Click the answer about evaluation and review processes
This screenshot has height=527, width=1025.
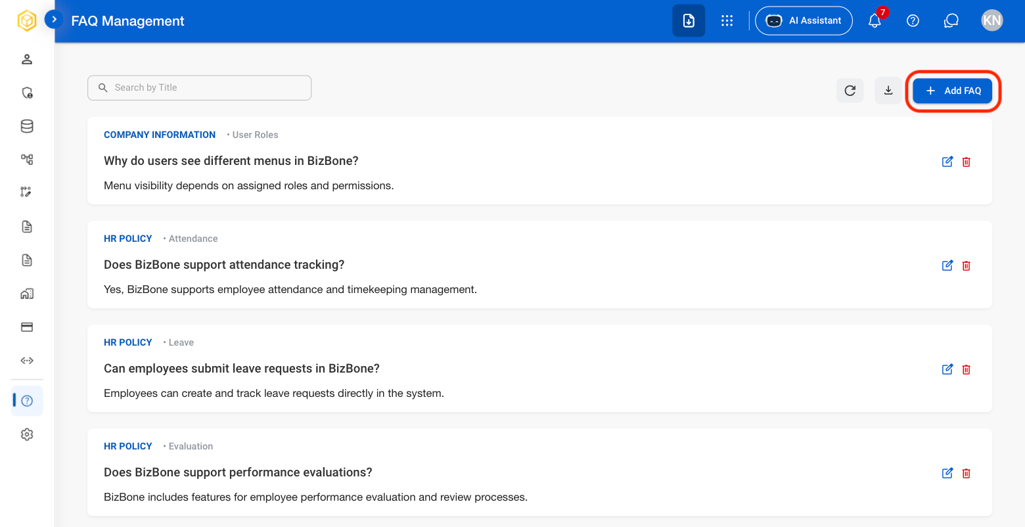point(315,497)
